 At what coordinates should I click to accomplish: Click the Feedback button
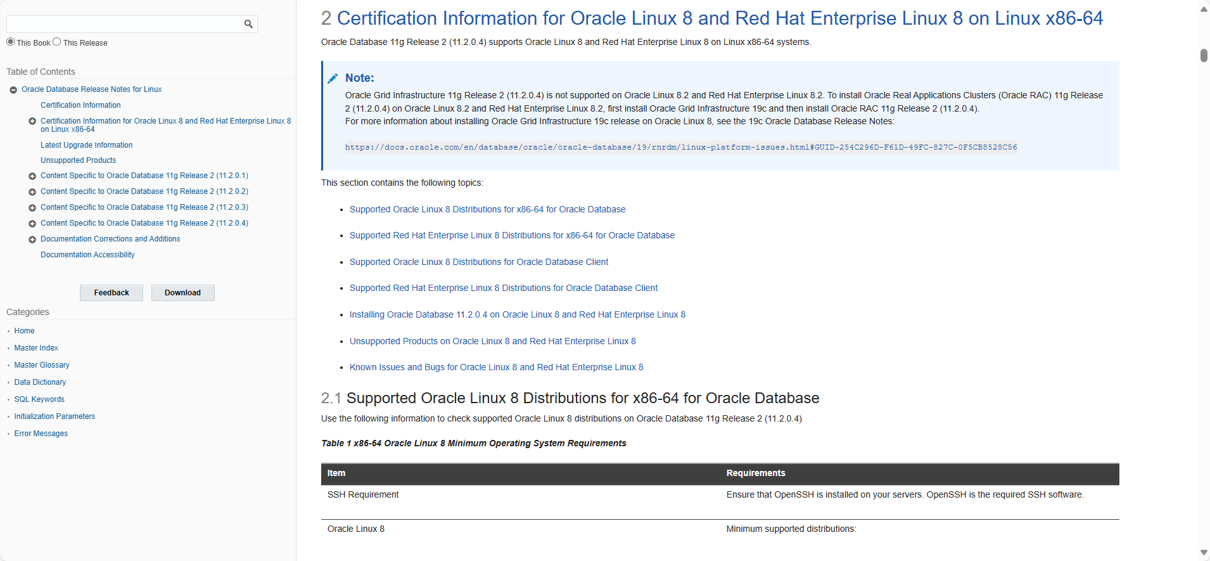coord(111,293)
